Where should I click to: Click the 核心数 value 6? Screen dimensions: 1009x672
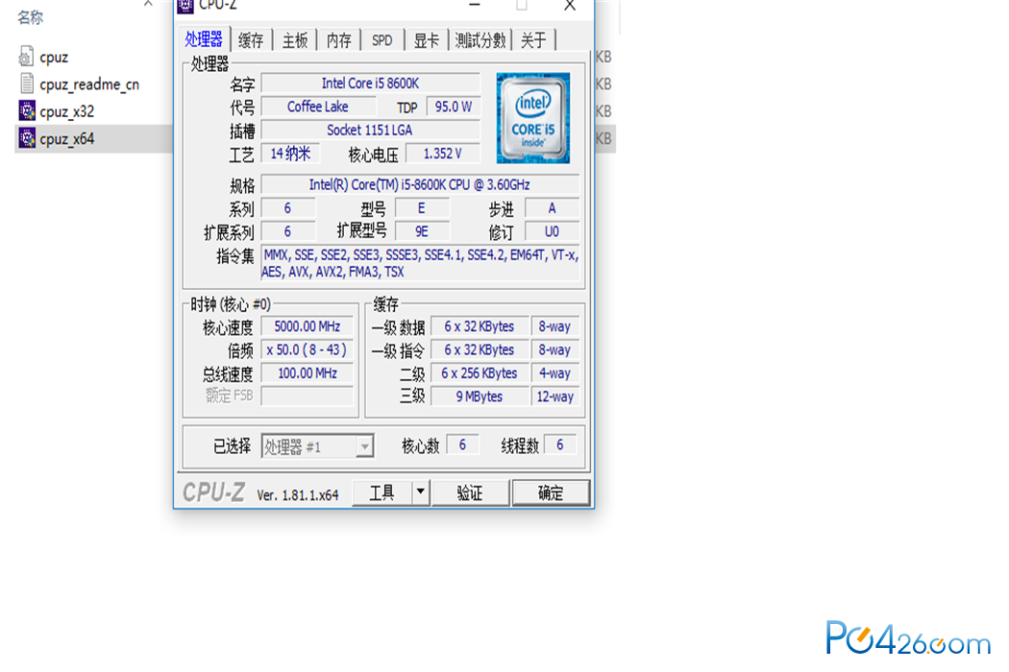coord(462,445)
